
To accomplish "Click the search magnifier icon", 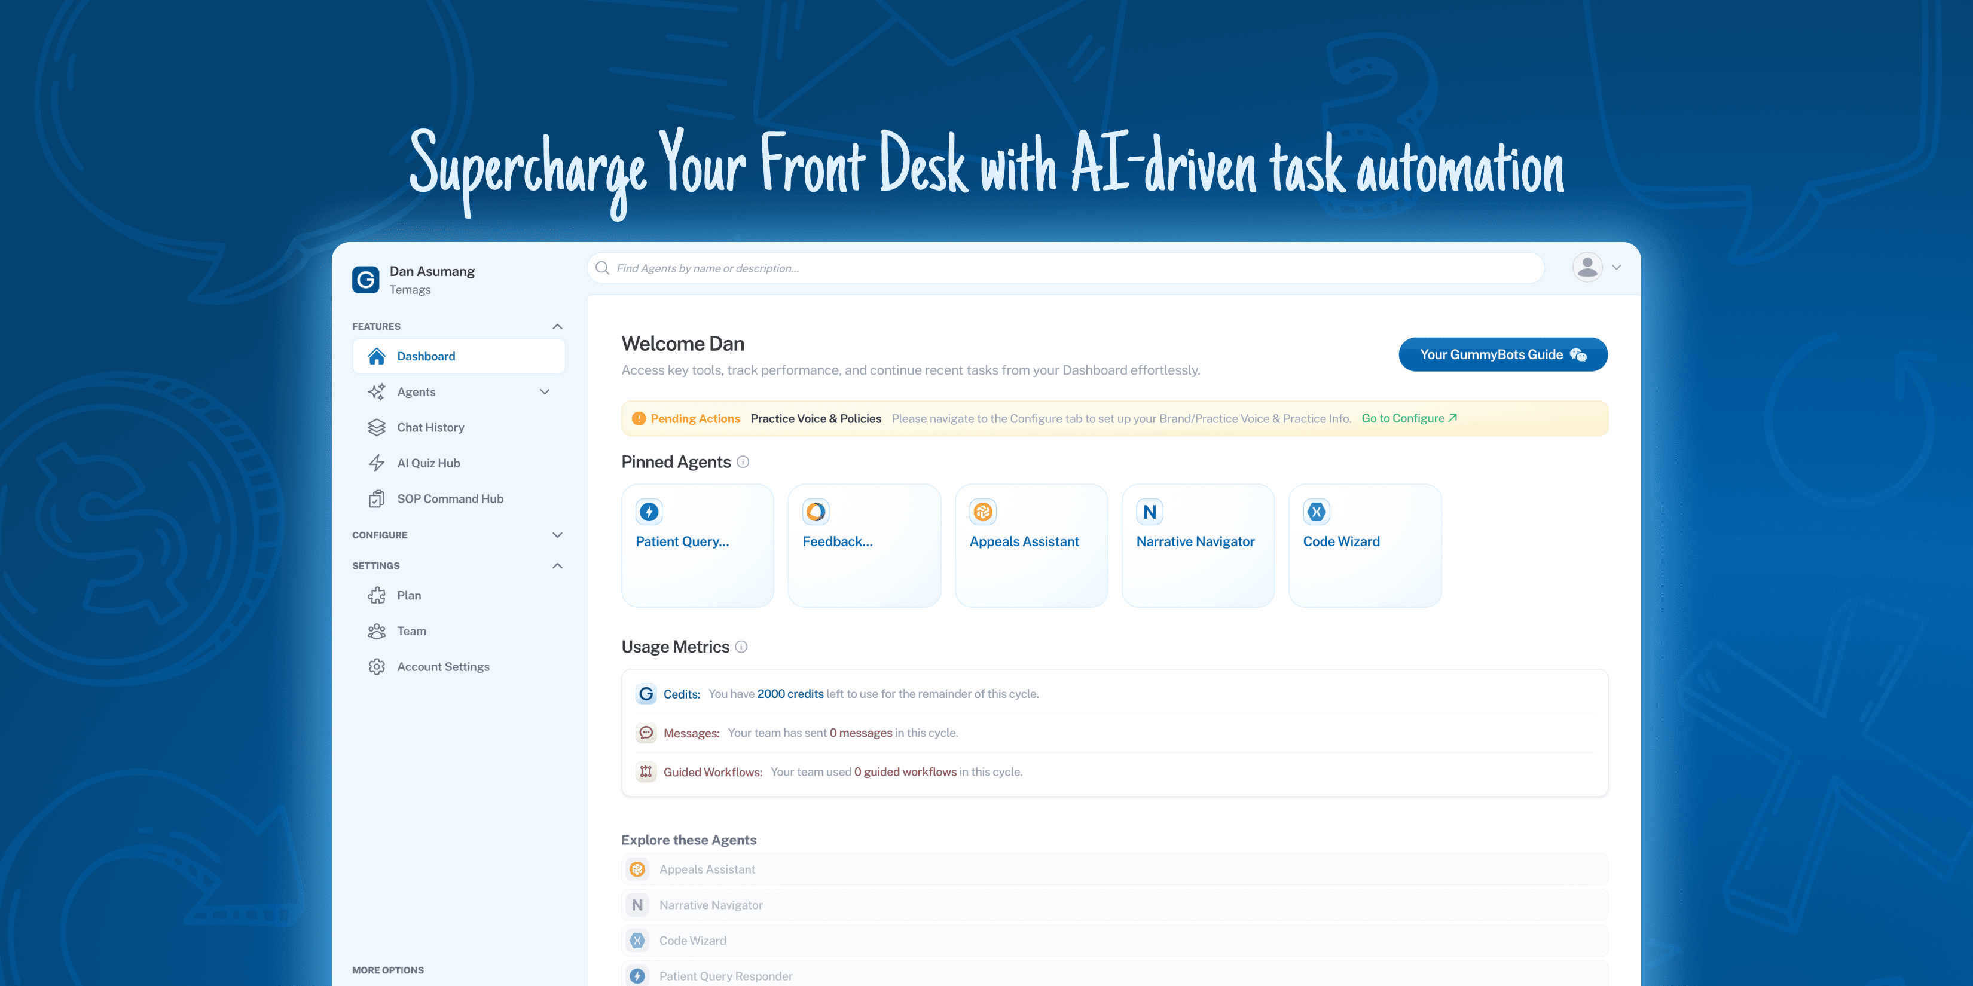I will [603, 268].
